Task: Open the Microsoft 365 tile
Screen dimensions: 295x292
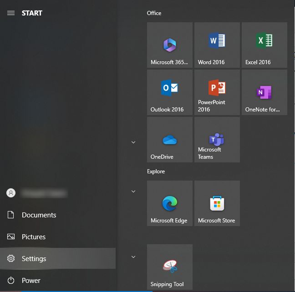Action: pos(169,45)
